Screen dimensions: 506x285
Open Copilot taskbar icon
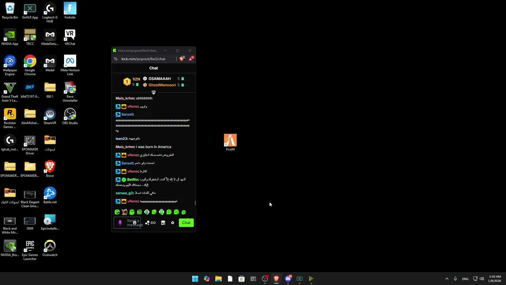click(x=207, y=279)
